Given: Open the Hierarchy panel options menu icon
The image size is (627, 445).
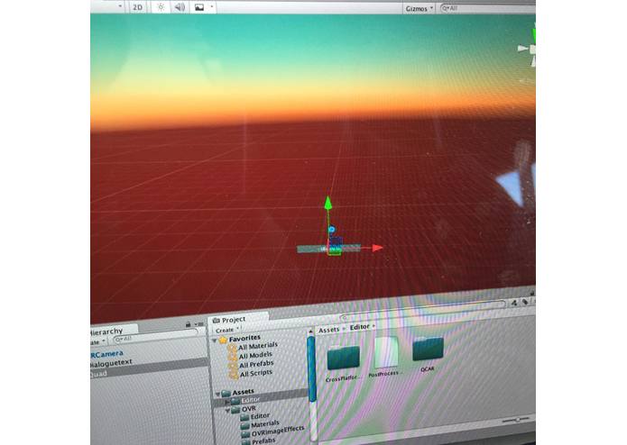Looking at the screenshot, I should point(198,324).
